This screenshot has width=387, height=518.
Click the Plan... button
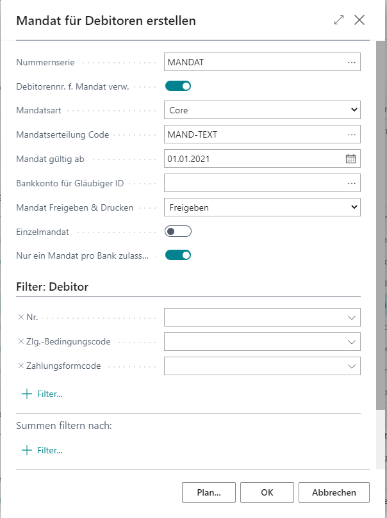208,492
